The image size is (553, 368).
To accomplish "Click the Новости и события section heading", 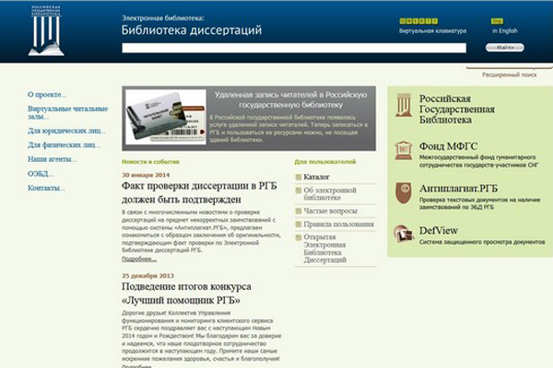I will 150,162.
